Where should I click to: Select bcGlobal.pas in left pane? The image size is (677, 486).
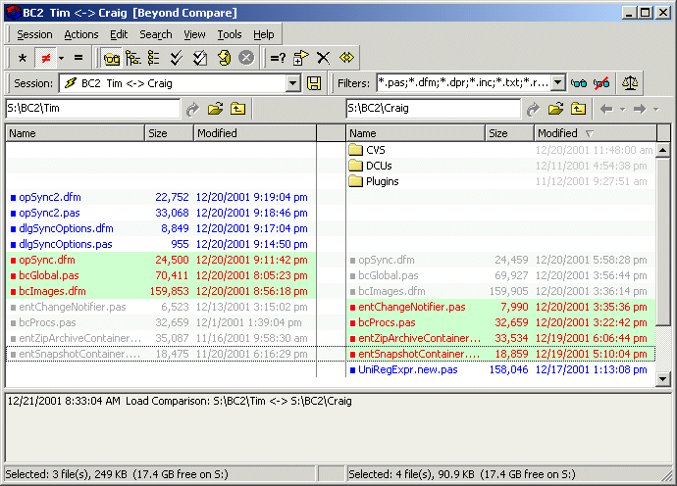pyautogui.click(x=161, y=275)
